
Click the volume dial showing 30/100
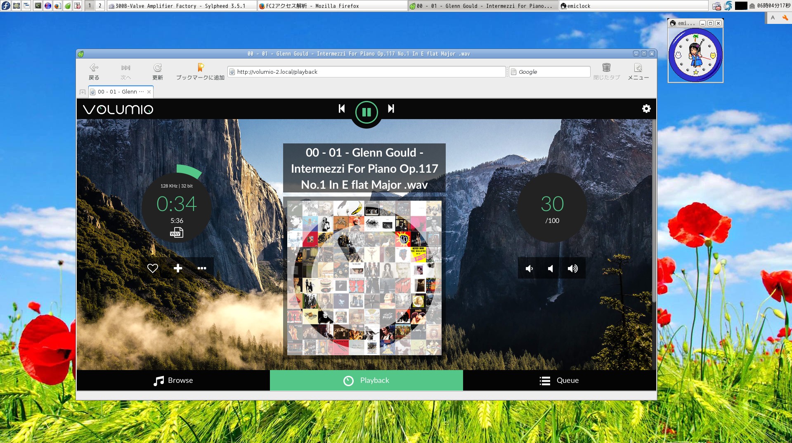click(552, 208)
